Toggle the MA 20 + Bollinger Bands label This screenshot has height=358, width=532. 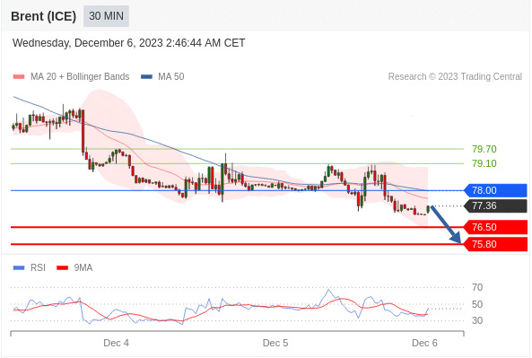pos(80,76)
